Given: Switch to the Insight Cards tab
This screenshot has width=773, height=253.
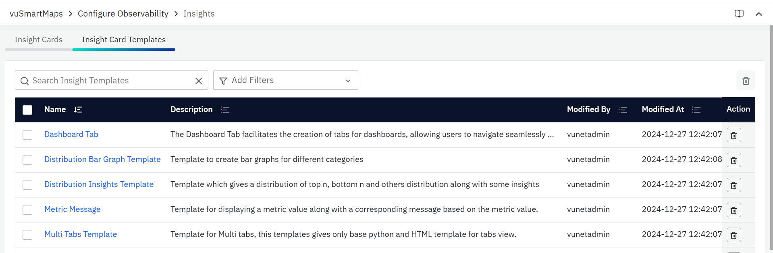Looking at the screenshot, I should point(39,40).
